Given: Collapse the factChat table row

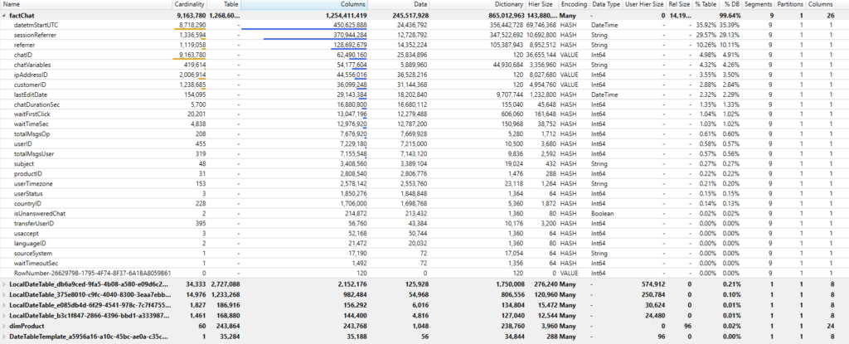Looking at the screenshot, I should [5, 15].
